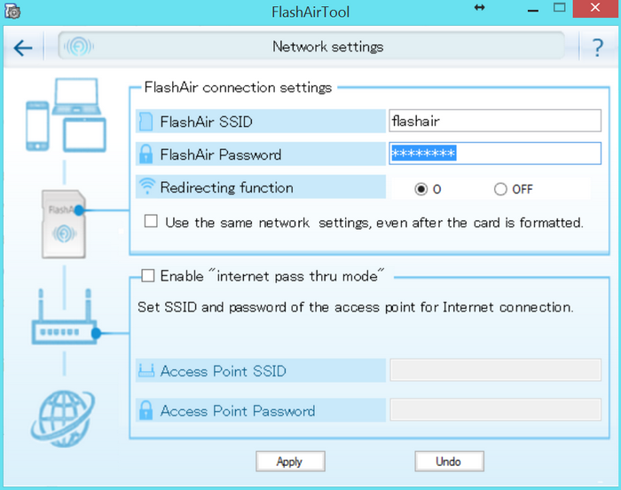
Task: Click the FlashAir connection settings group label
Action: pyautogui.click(x=238, y=87)
